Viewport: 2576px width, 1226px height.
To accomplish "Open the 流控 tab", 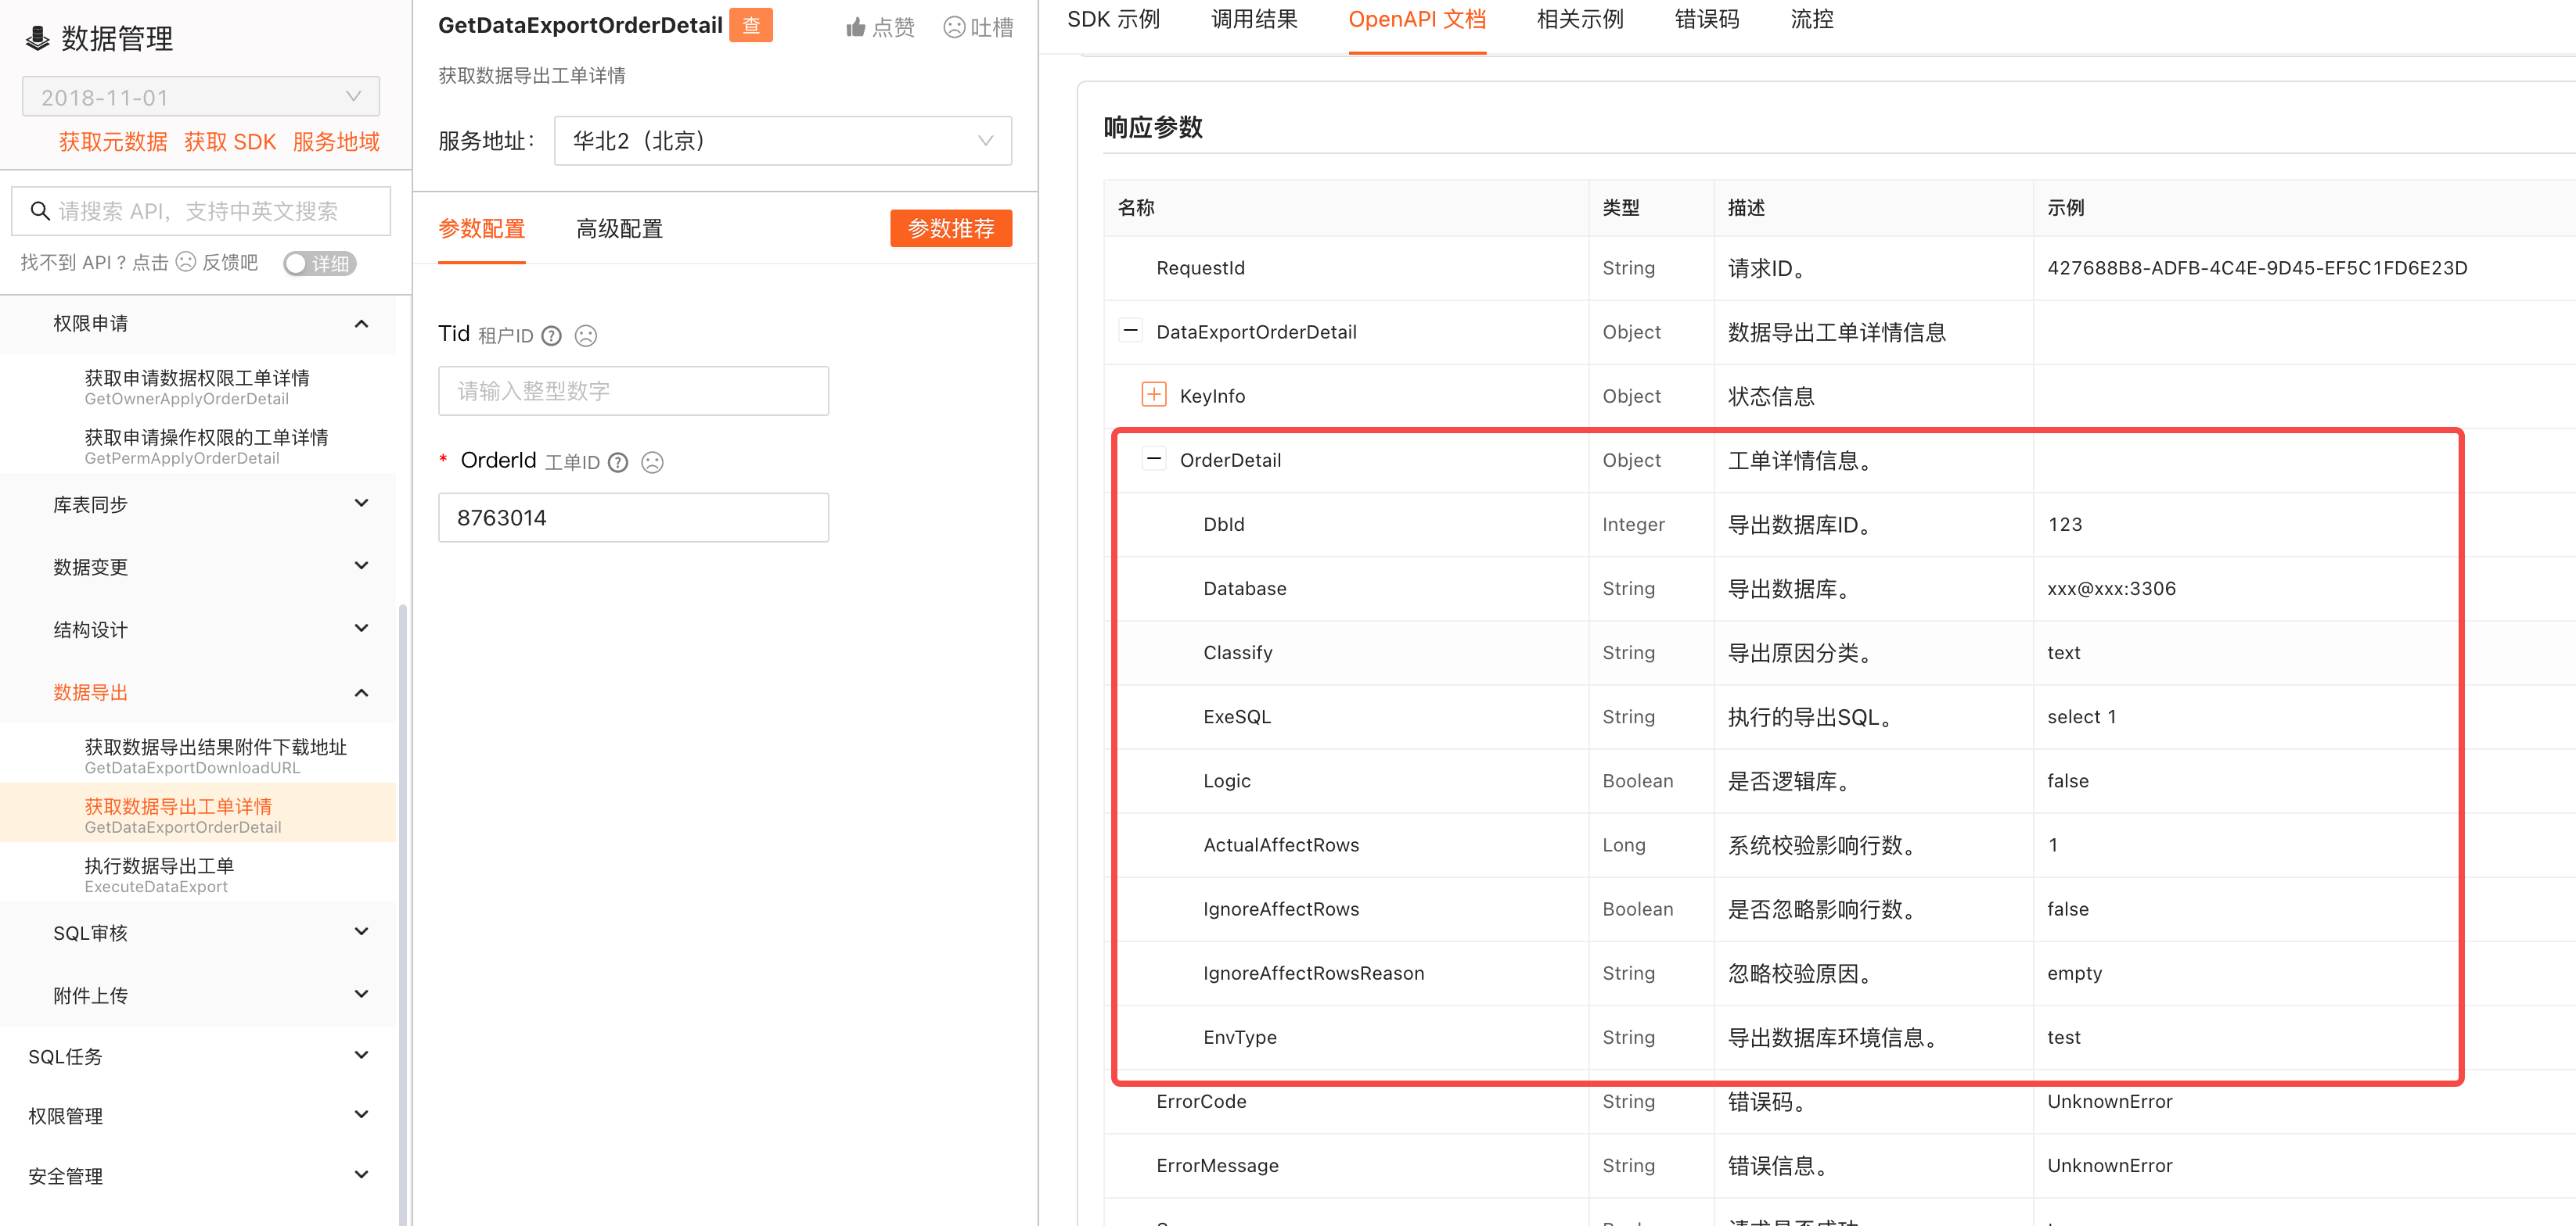I will click(x=1811, y=19).
